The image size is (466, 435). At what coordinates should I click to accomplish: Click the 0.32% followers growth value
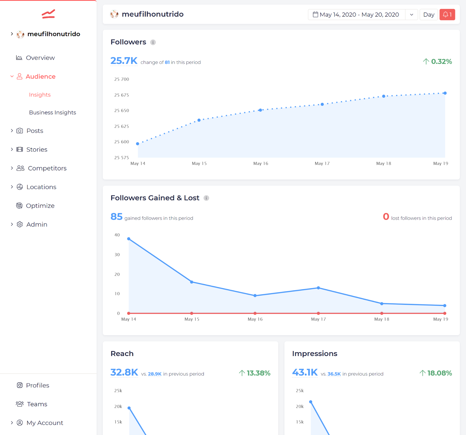pyautogui.click(x=442, y=61)
